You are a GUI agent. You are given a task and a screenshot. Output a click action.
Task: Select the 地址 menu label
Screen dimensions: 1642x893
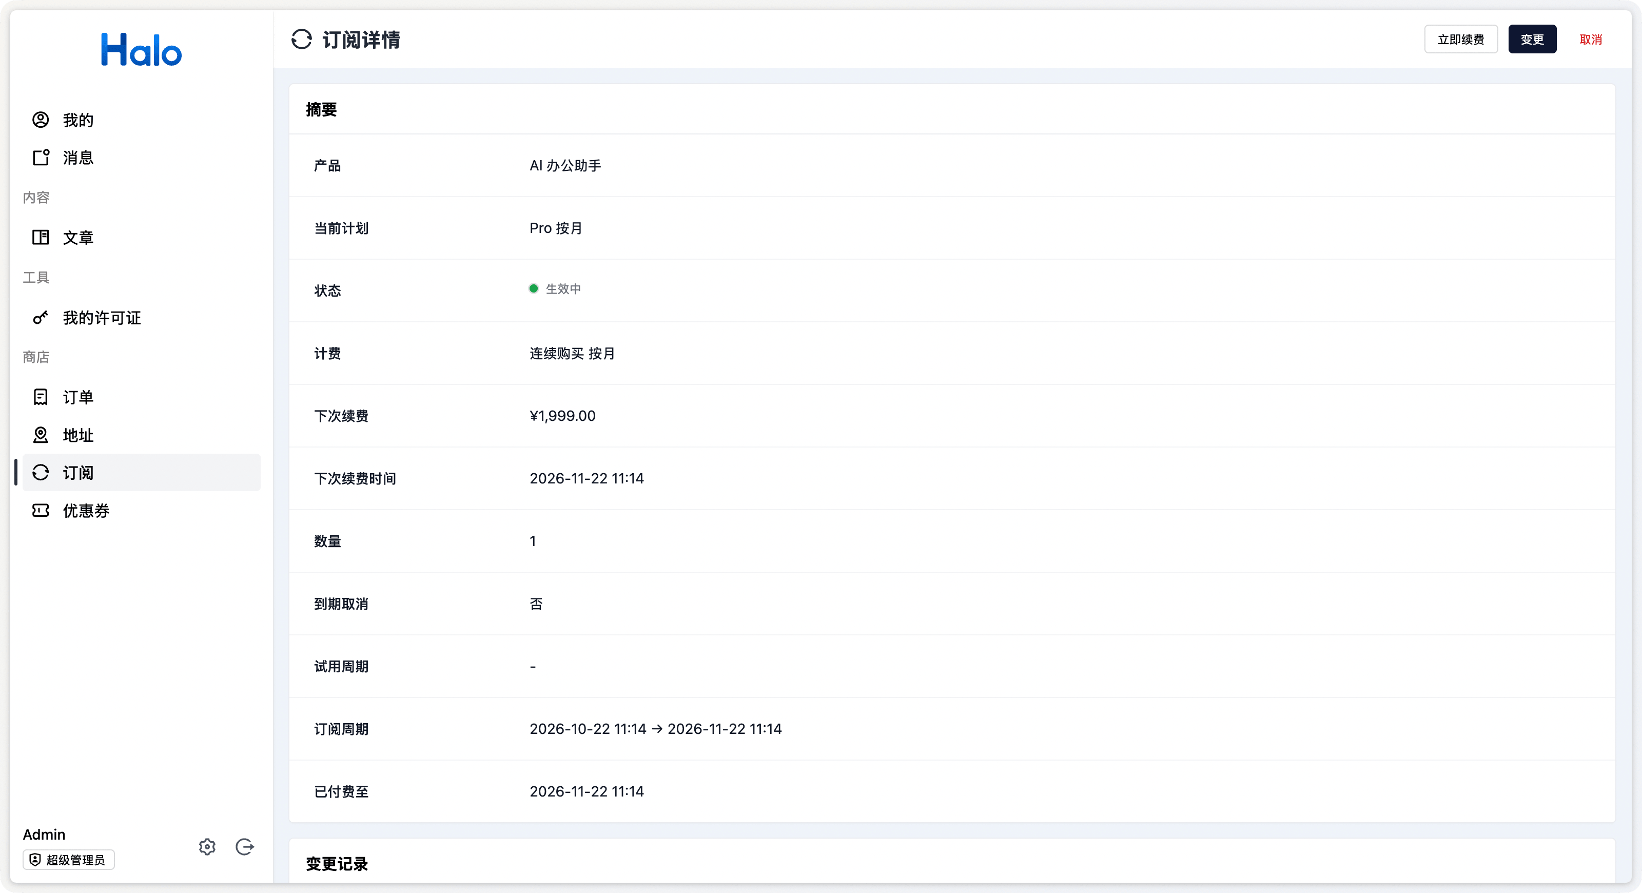click(79, 435)
